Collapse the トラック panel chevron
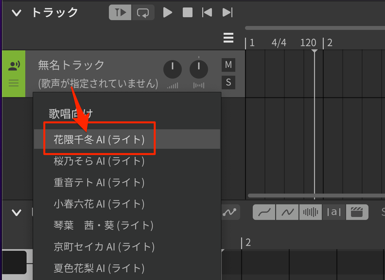The image size is (385, 280). [x=17, y=13]
